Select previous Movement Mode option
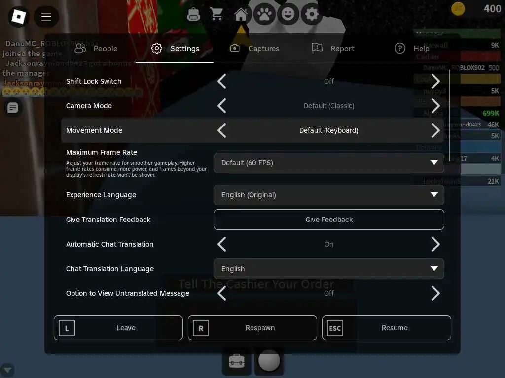 (222, 130)
